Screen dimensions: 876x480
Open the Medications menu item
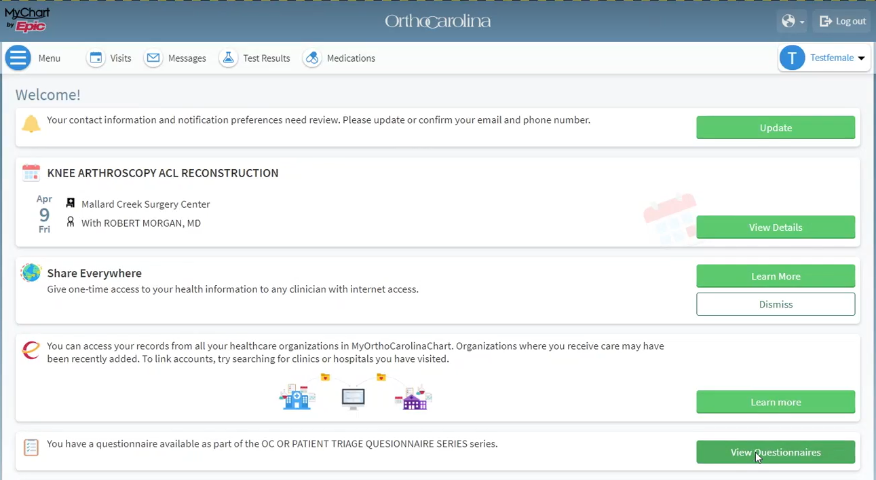(x=339, y=58)
